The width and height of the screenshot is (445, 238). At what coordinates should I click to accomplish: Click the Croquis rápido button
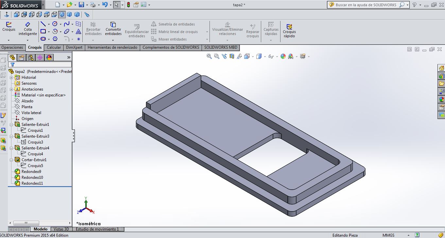289,31
